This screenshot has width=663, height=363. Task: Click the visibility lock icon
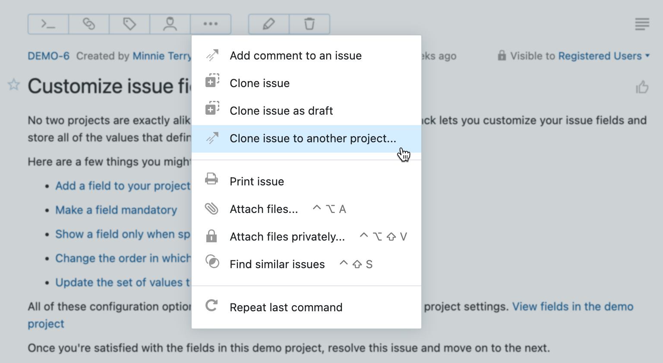[x=502, y=56]
